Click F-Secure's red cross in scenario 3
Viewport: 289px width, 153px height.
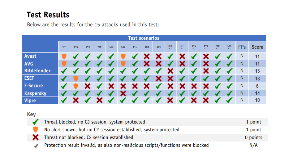pos(88,86)
